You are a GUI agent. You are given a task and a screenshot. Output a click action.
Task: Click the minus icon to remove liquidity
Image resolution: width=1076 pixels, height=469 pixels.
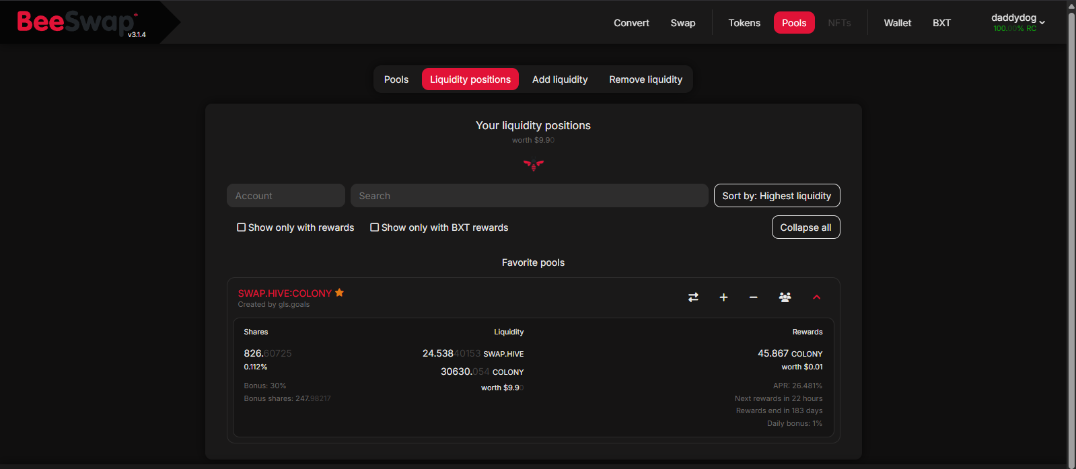754,297
